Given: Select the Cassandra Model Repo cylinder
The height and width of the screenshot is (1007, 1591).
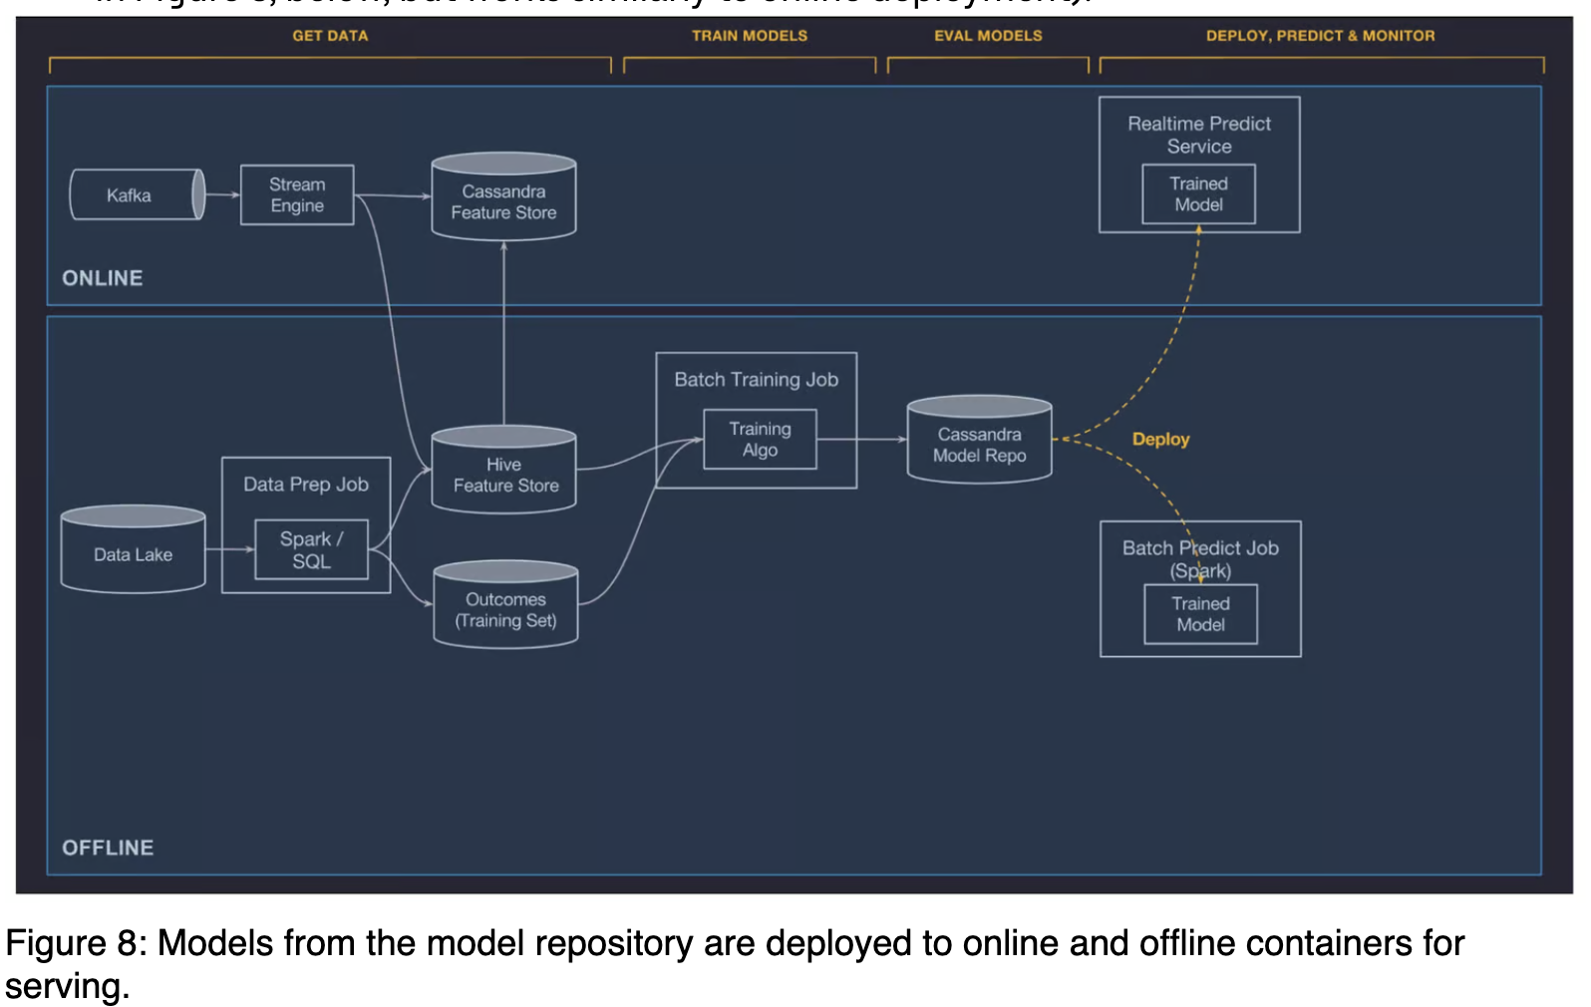Looking at the screenshot, I should coord(979,440).
